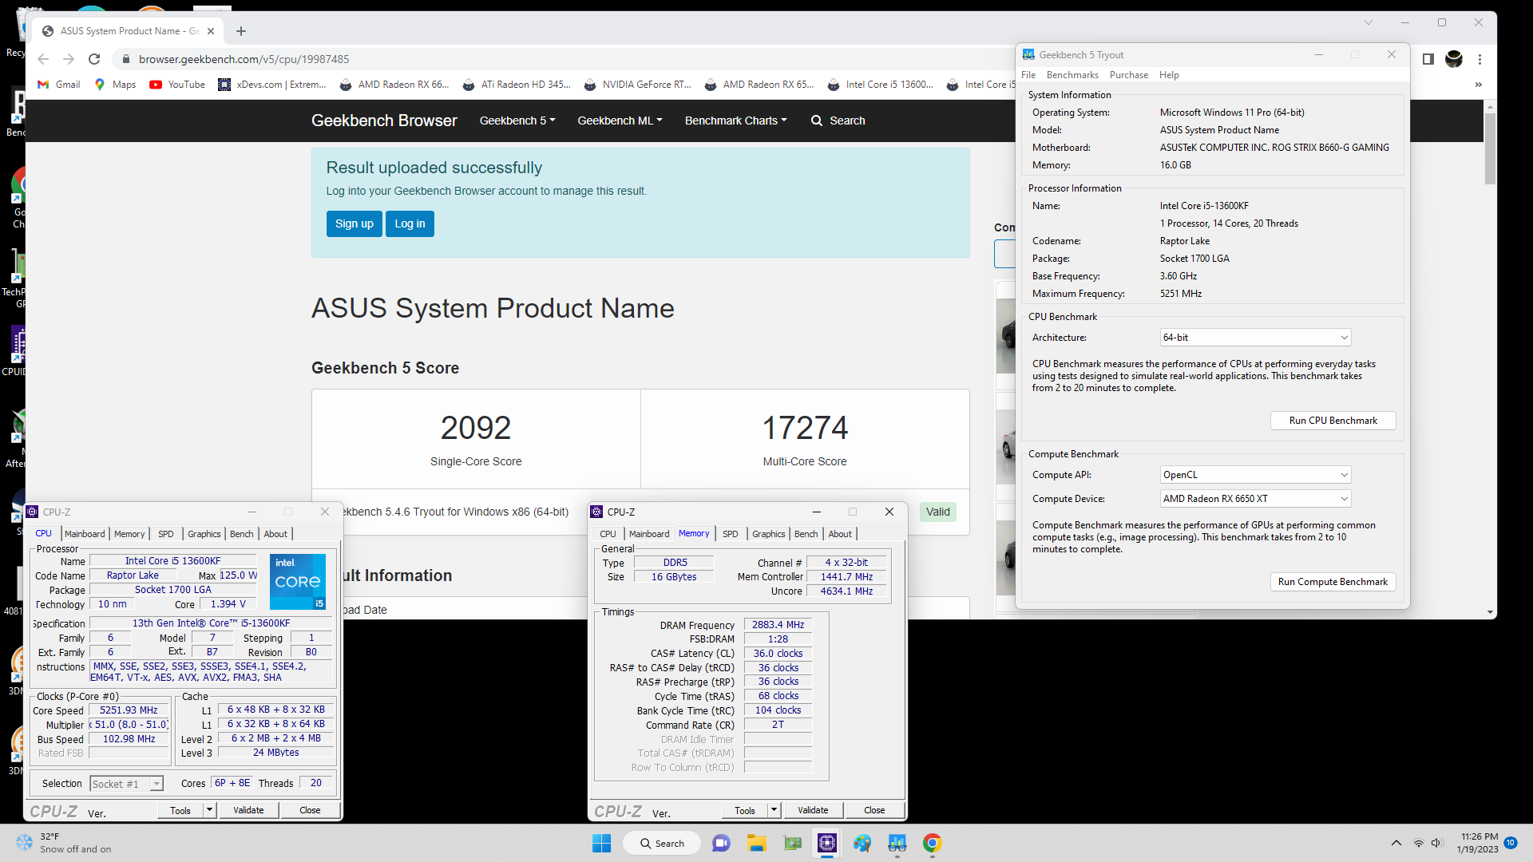Viewport: 1533px width, 862px height.
Task: Open the Maps bookmark
Action: pyautogui.click(x=115, y=85)
